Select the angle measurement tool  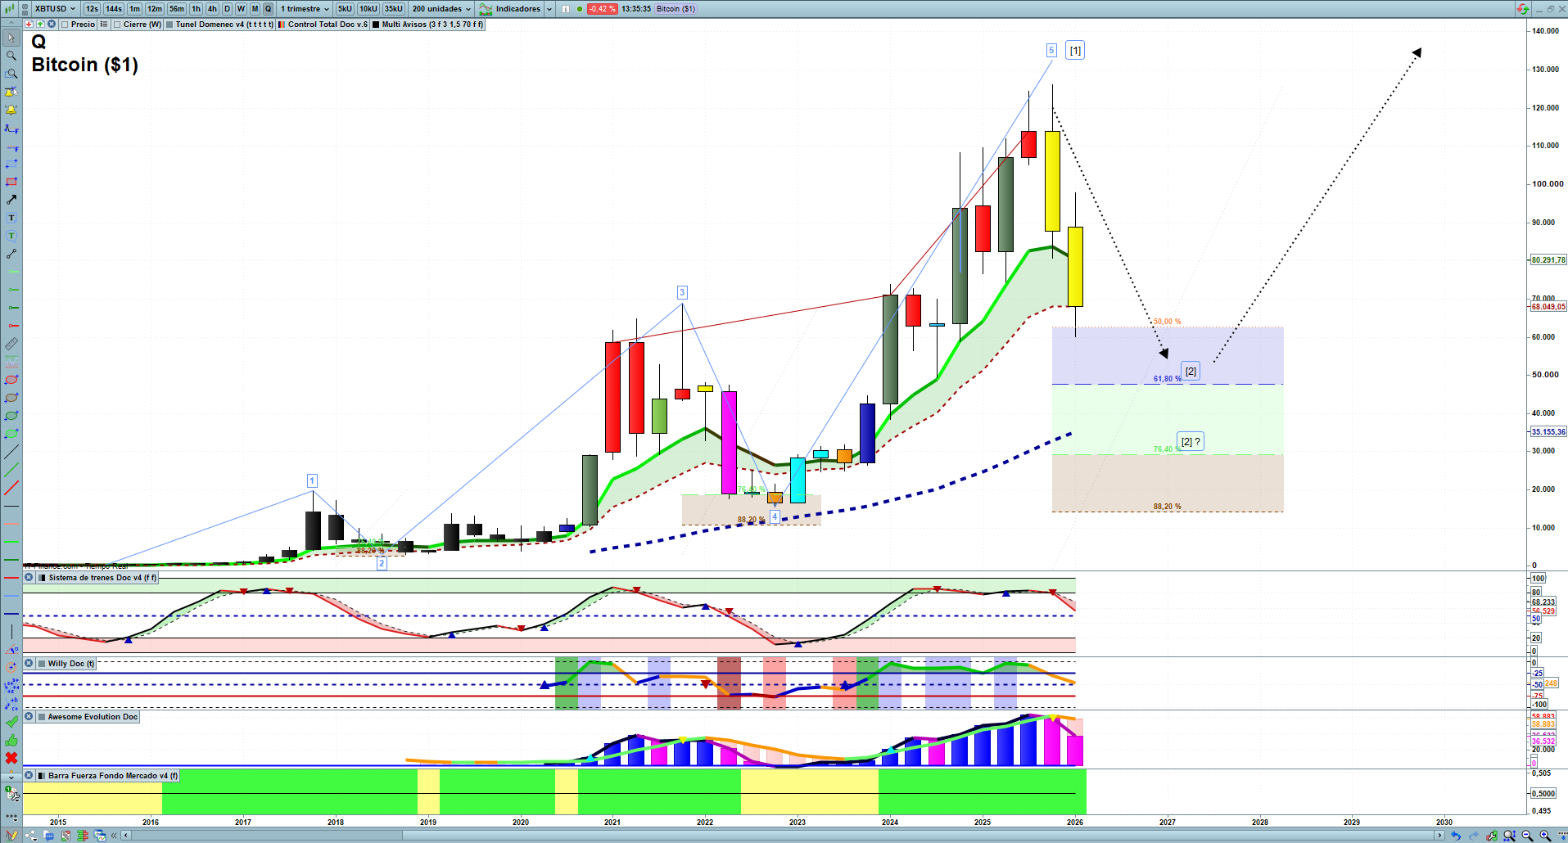tap(11, 650)
